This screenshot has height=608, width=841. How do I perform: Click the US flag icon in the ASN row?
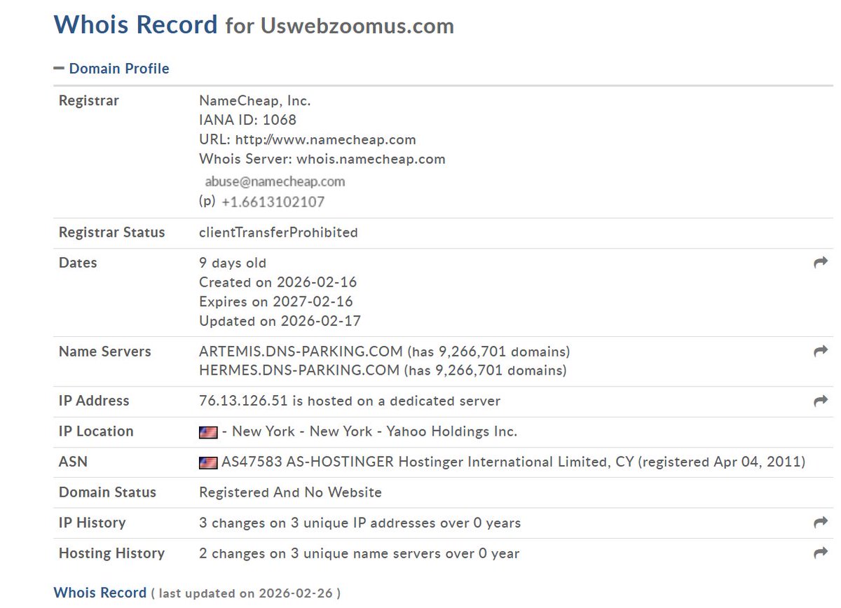click(208, 462)
